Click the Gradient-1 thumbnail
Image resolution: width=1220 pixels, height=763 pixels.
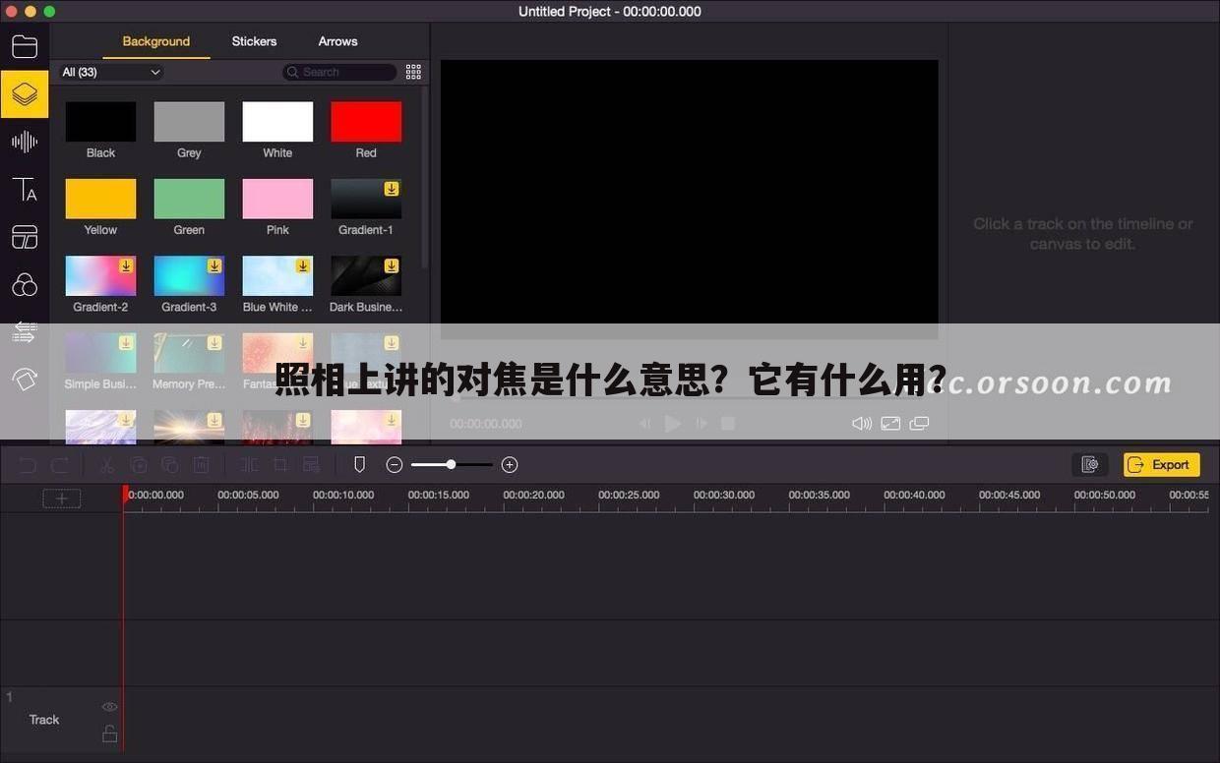point(366,199)
